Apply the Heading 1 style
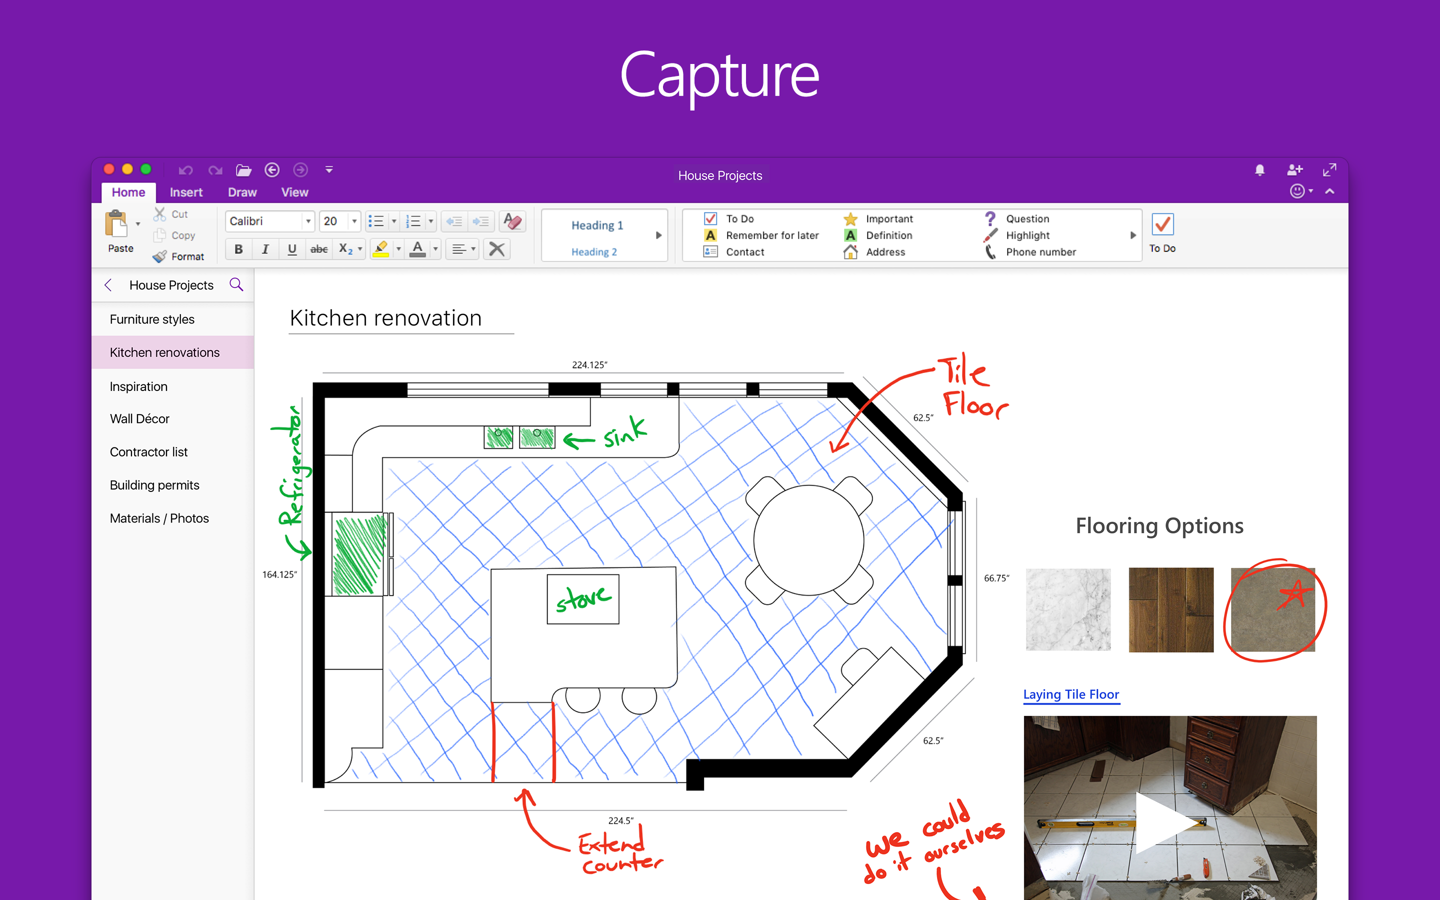 [x=597, y=225]
